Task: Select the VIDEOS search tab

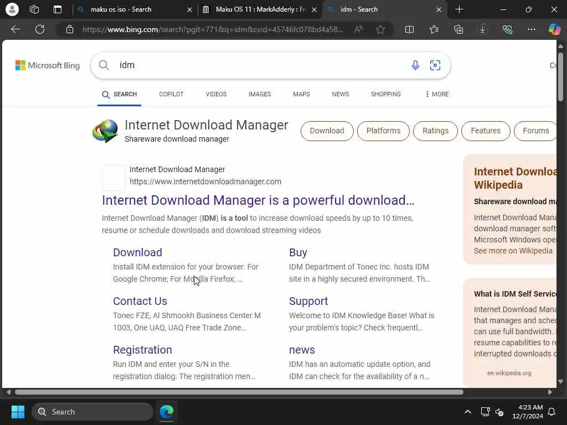Action: point(216,94)
